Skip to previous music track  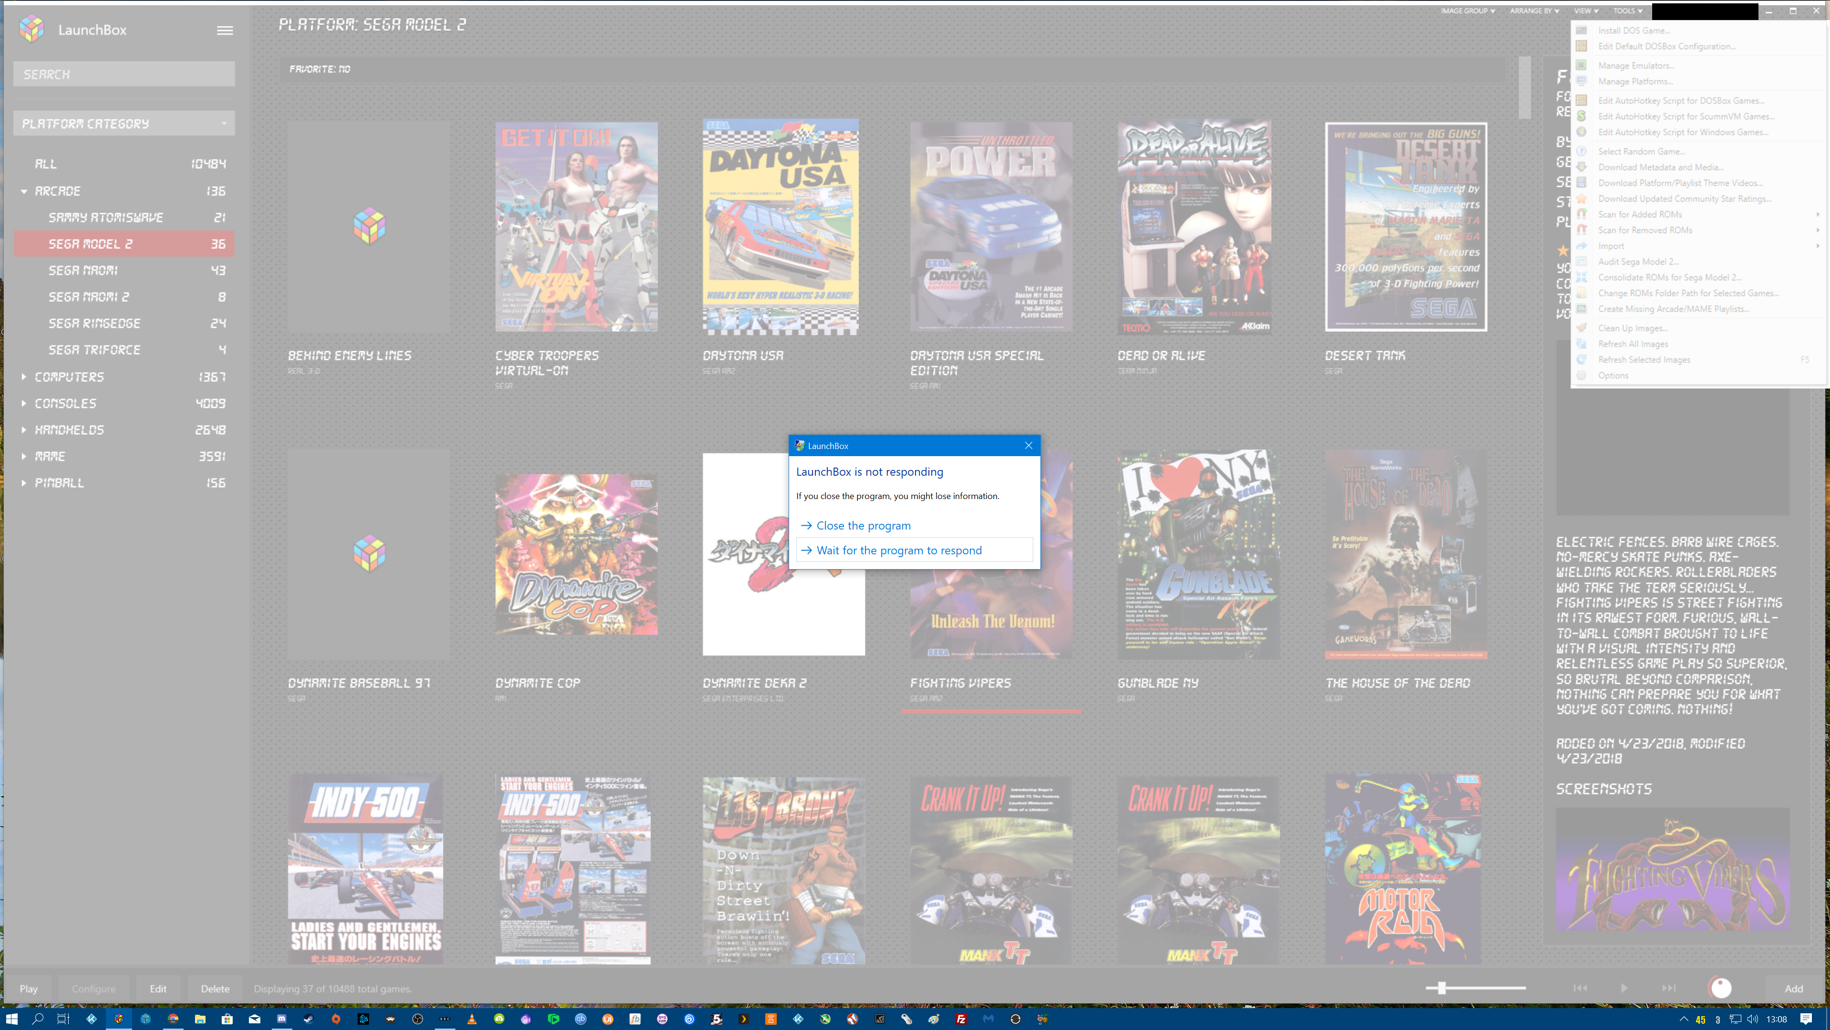[x=1580, y=988]
